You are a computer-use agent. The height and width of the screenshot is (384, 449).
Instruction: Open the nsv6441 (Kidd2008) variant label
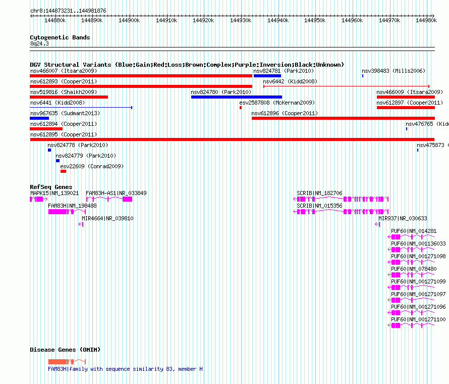[58, 103]
